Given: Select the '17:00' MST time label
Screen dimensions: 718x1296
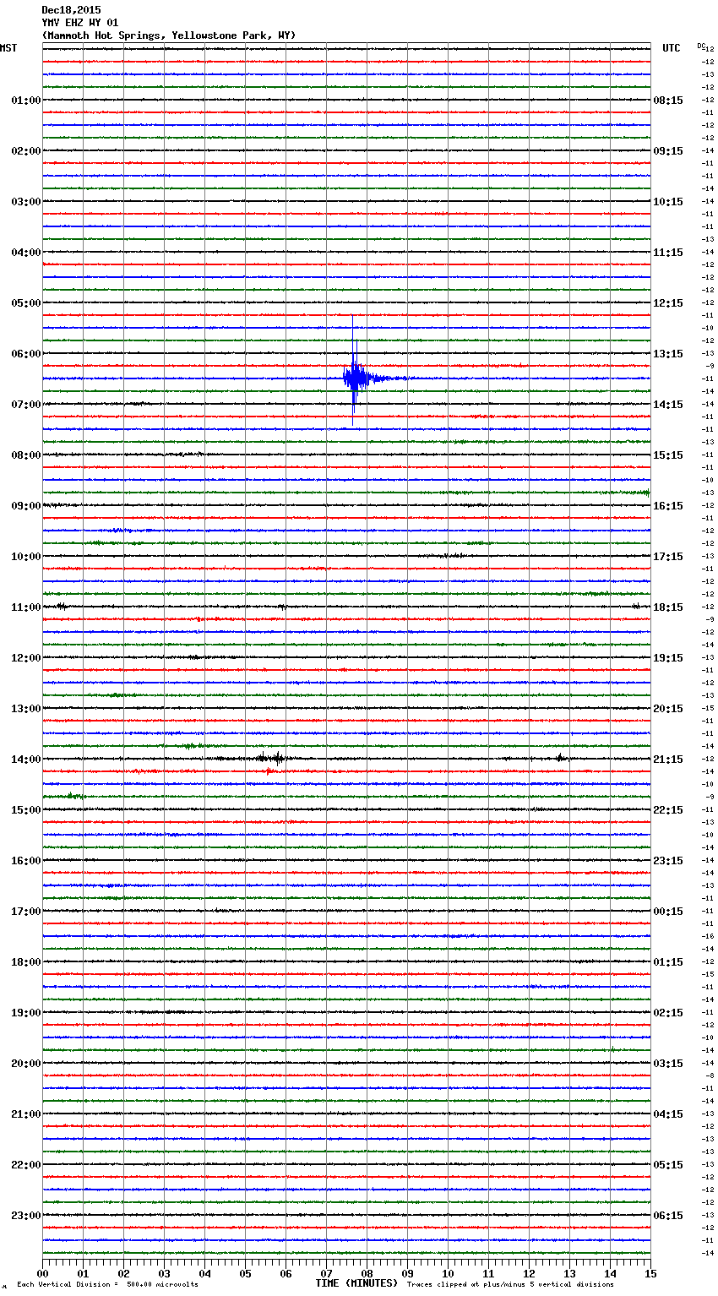Looking at the screenshot, I should [x=26, y=912].
